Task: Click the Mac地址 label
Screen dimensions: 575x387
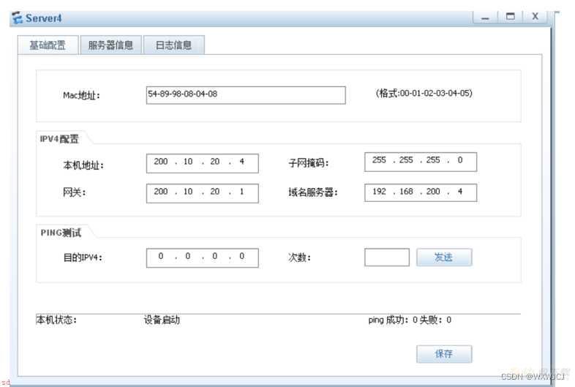Action: (81, 95)
